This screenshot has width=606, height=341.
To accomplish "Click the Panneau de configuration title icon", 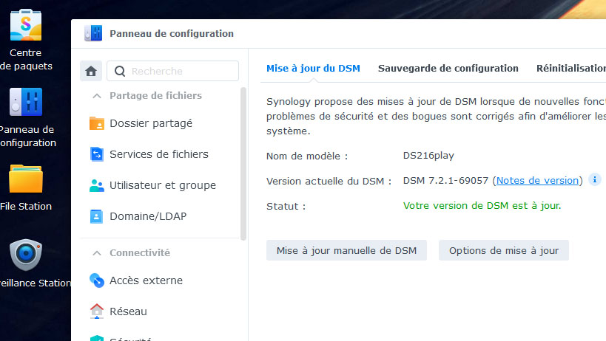I will click(x=93, y=33).
